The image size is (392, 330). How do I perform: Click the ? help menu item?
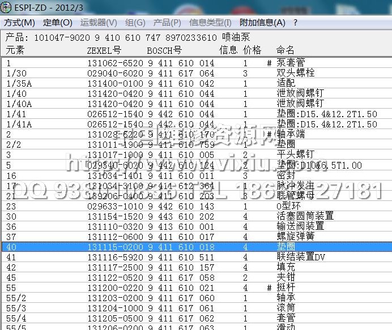295,23
